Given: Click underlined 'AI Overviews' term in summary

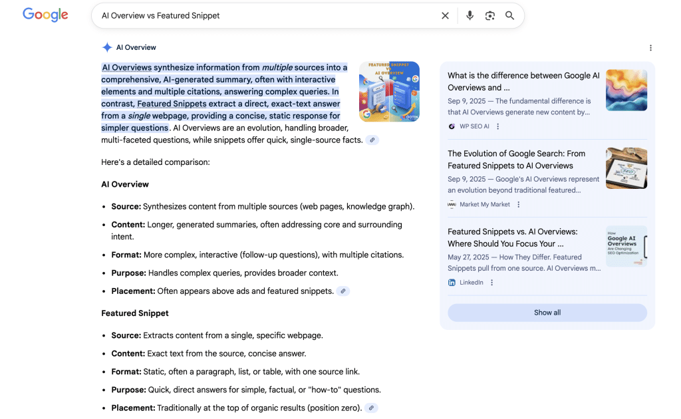Looking at the screenshot, I should (x=127, y=68).
